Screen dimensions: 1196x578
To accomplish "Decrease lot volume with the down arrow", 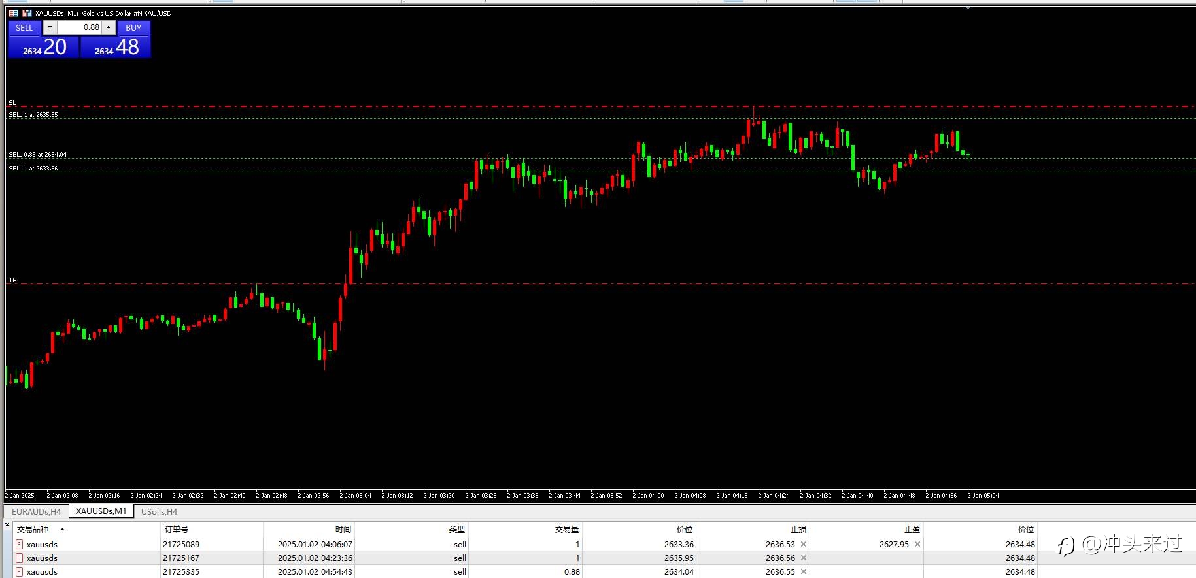I will 50,27.
